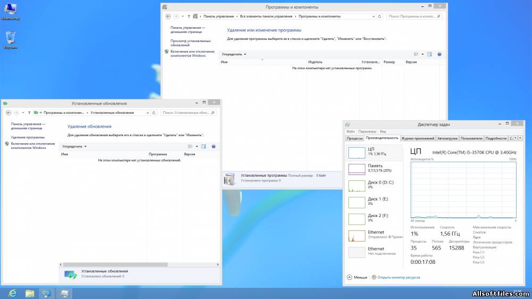Viewport: 532px width, 299px height.
Task: Launch Internet Explorer from the taskbar
Action: coord(12,293)
